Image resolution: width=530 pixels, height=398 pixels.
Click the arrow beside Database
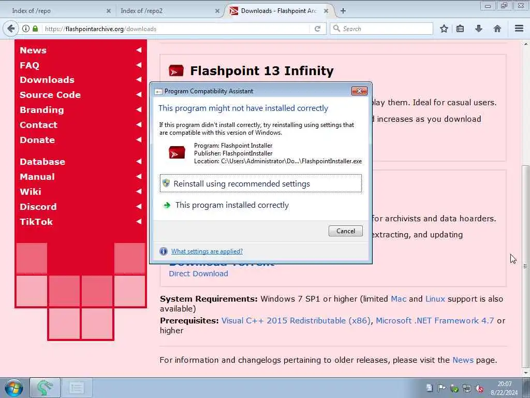pyautogui.click(x=139, y=162)
